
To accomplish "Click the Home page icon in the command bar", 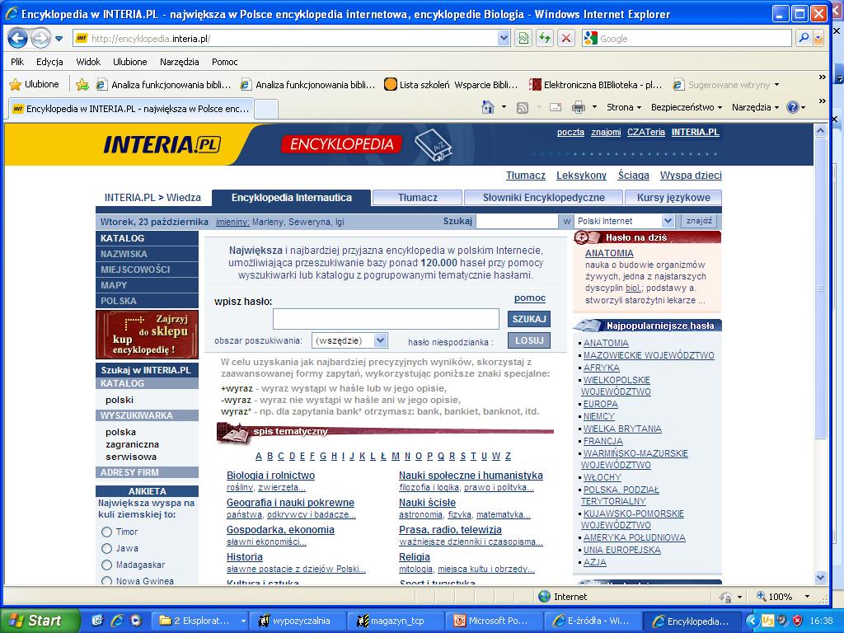I will point(488,107).
